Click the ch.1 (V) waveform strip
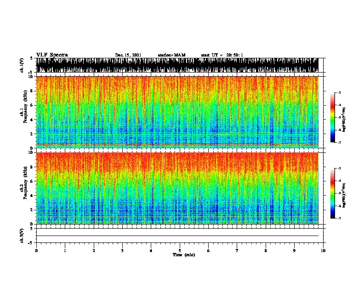Screen dimensions: 364x281 coord(177,65)
